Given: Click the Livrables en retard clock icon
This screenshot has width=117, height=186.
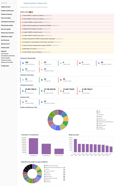Looking at the screenshot, I should (x=61, y=80).
